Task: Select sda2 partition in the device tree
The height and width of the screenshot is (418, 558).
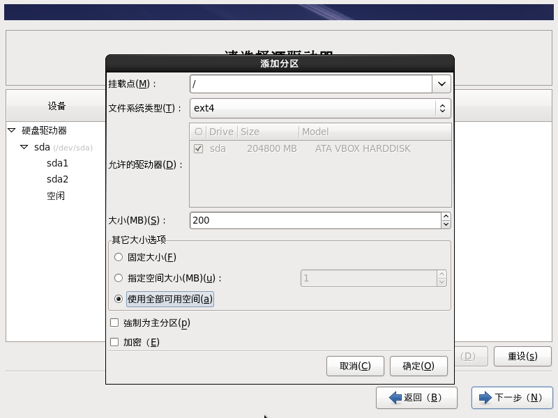Action: (x=57, y=179)
